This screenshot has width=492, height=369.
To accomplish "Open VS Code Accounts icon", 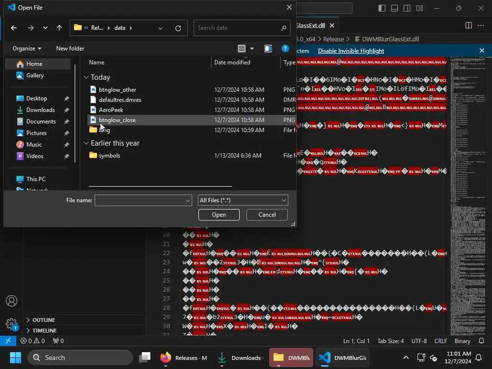I will coord(12,301).
